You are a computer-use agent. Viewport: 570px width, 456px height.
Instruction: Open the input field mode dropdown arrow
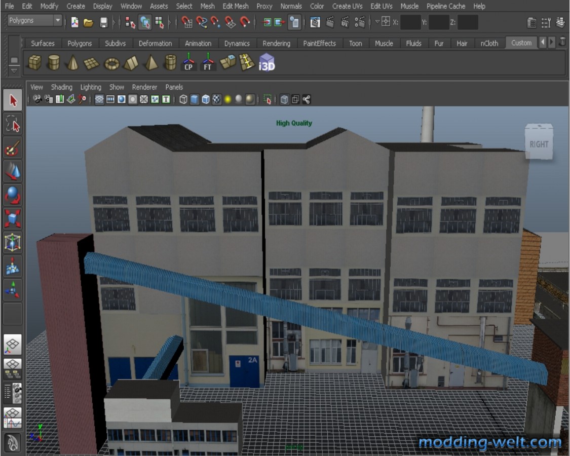377,22
